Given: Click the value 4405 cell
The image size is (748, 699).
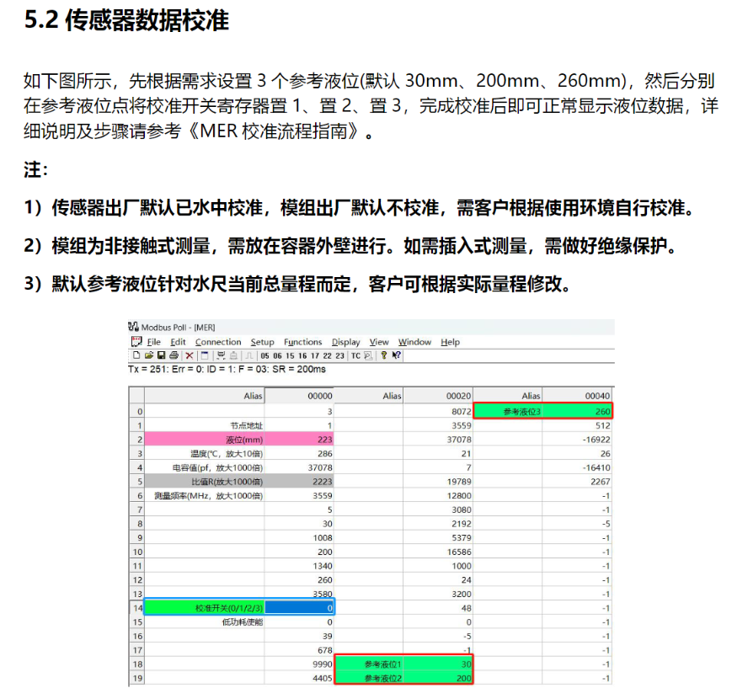Looking at the screenshot, I should coord(299,678).
